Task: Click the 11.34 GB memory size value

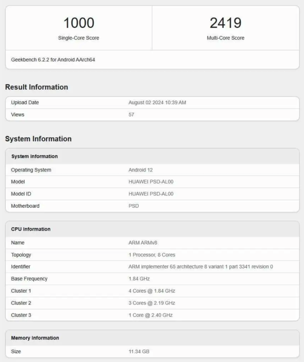Action: click(x=139, y=351)
